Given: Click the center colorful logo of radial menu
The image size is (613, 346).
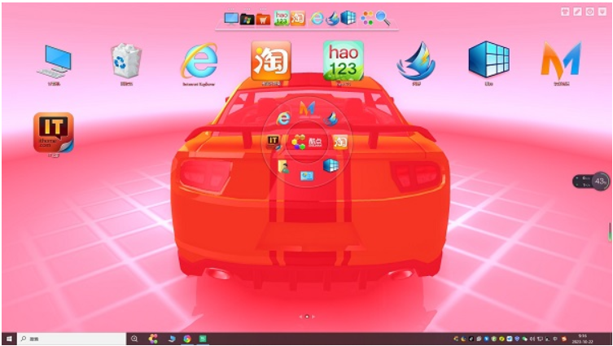Looking at the screenshot, I should click(306, 142).
